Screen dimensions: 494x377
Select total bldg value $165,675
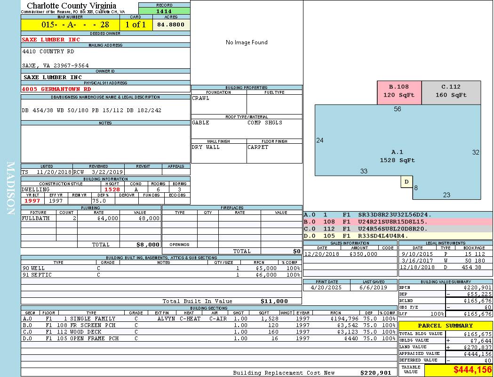(x=478, y=334)
